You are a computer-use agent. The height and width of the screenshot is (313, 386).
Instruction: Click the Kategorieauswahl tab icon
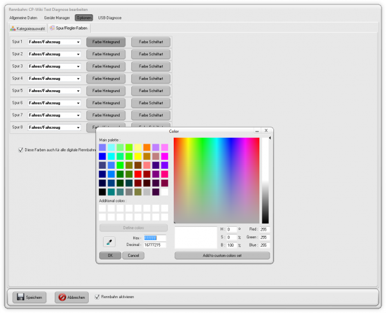click(x=14, y=28)
